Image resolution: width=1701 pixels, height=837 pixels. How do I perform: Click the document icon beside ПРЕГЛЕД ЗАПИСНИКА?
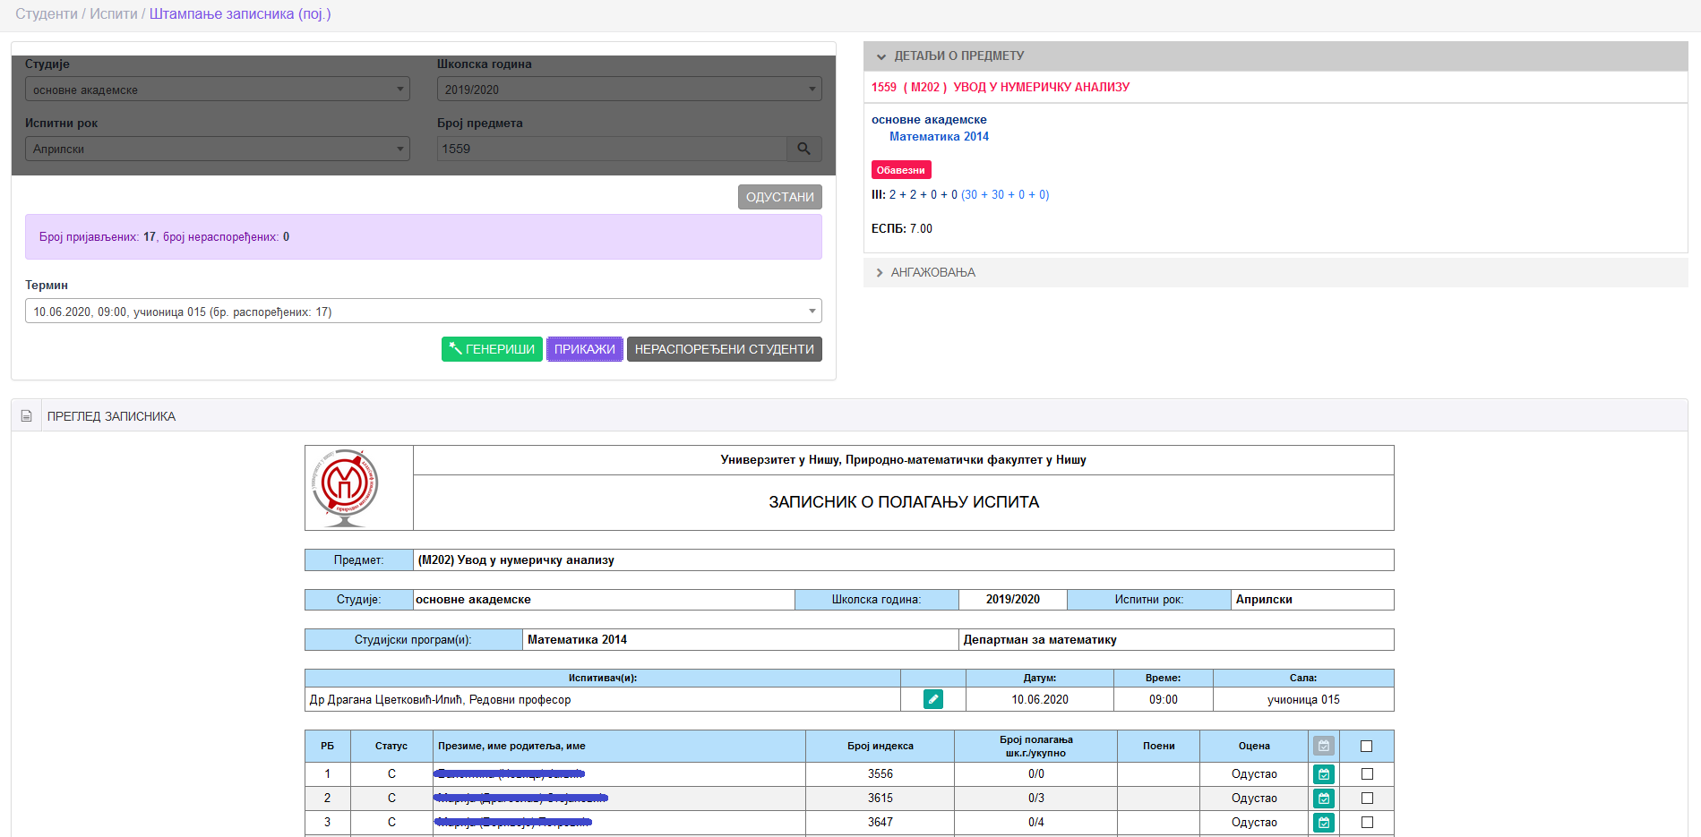tap(27, 416)
